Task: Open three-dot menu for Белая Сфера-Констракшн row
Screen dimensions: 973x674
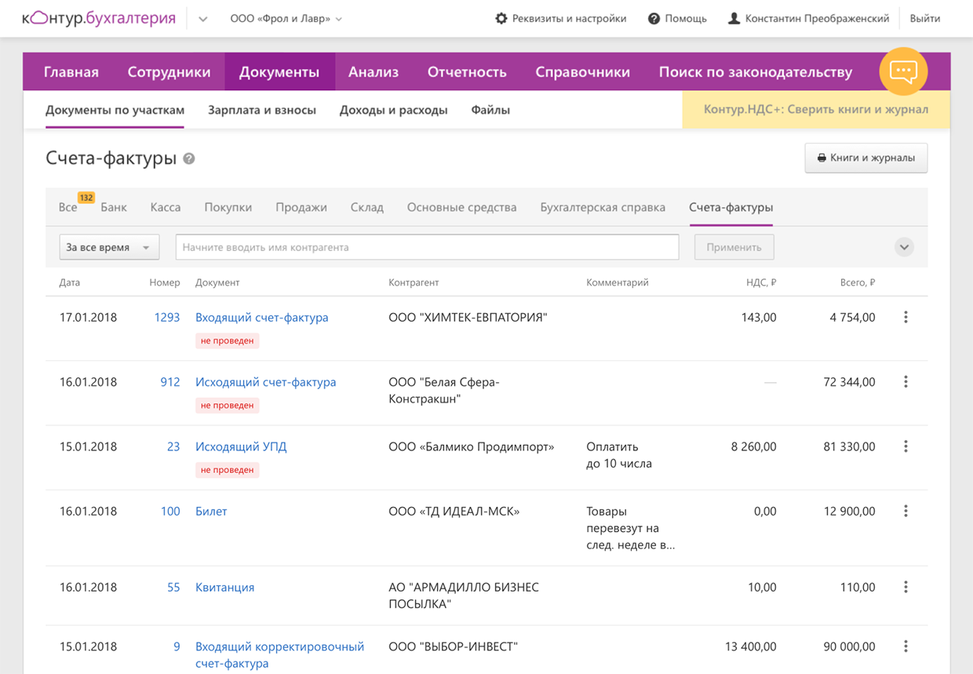Action: pos(906,382)
